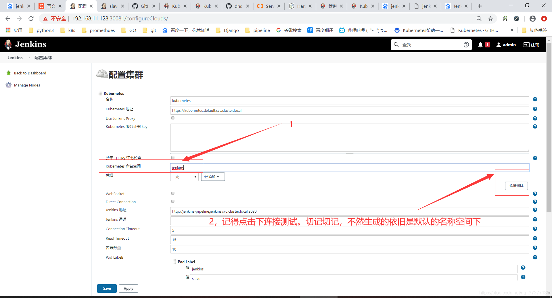Click the Save button
Screen dimensions: 552x298
point(107,289)
